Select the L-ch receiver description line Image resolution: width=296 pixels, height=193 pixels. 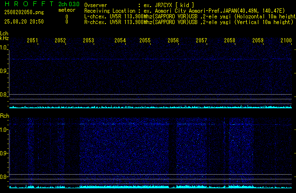click(x=190, y=16)
